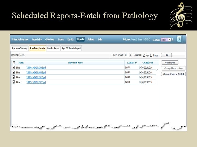197x147 pixels.
Task: Click the Print Report button
Action: tap(170, 63)
